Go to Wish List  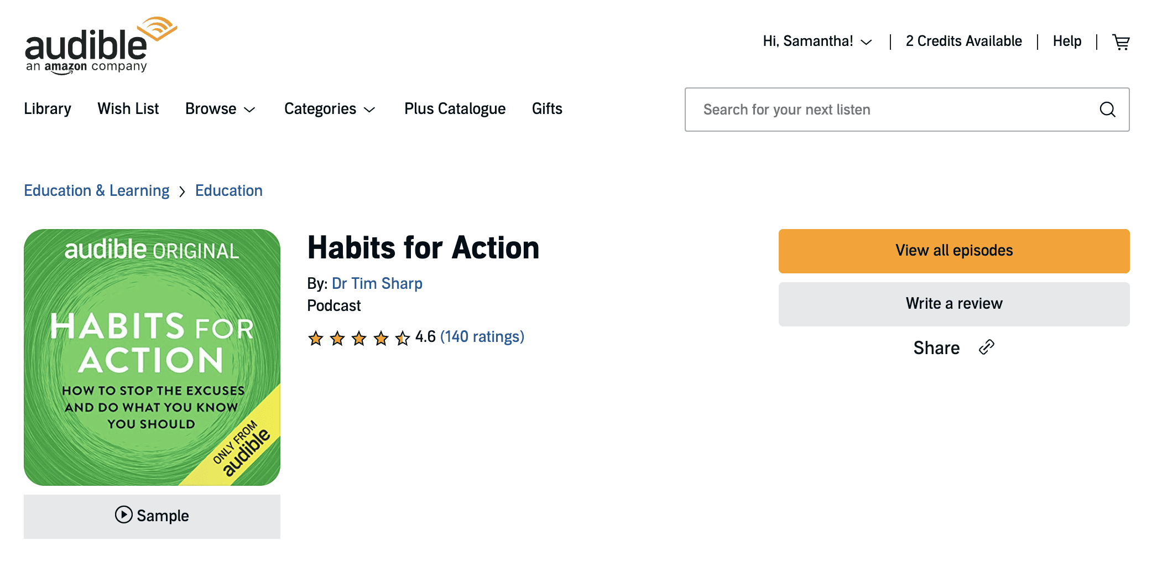pyautogui.click(x=128, y=109)
